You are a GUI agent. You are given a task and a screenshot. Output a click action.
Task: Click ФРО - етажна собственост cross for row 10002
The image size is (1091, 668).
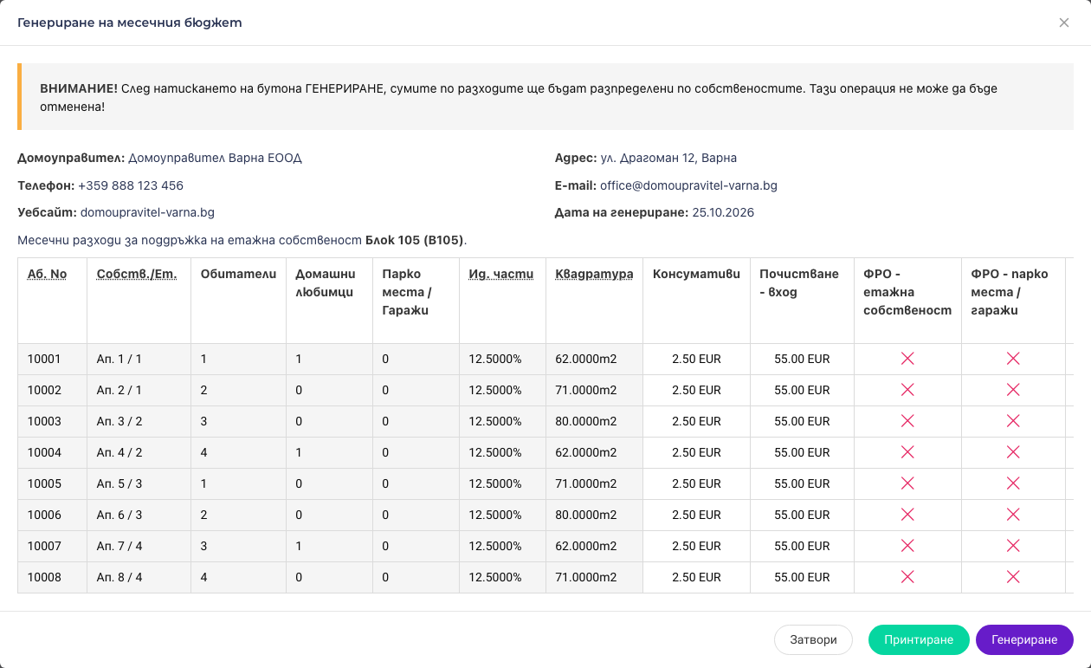907,390
